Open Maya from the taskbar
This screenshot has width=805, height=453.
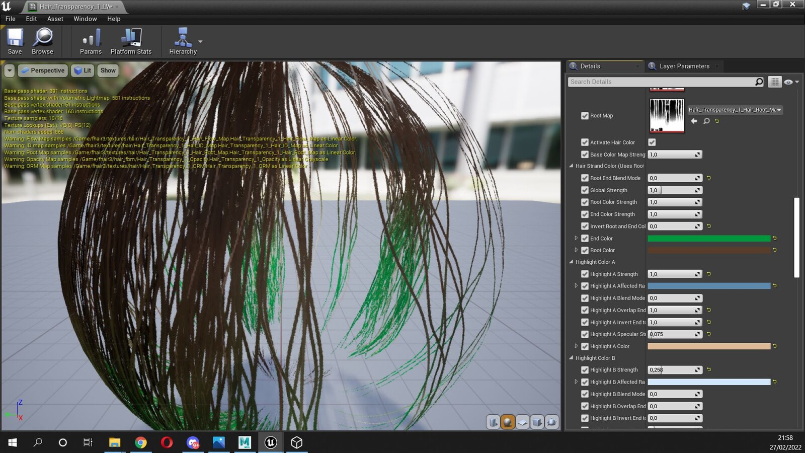[x=245, y=442]
